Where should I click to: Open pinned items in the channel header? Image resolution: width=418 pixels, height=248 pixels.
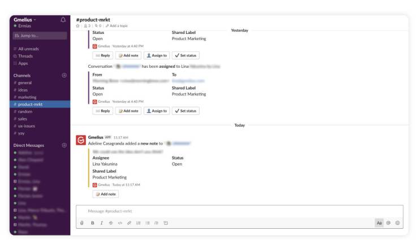point(98,26)
